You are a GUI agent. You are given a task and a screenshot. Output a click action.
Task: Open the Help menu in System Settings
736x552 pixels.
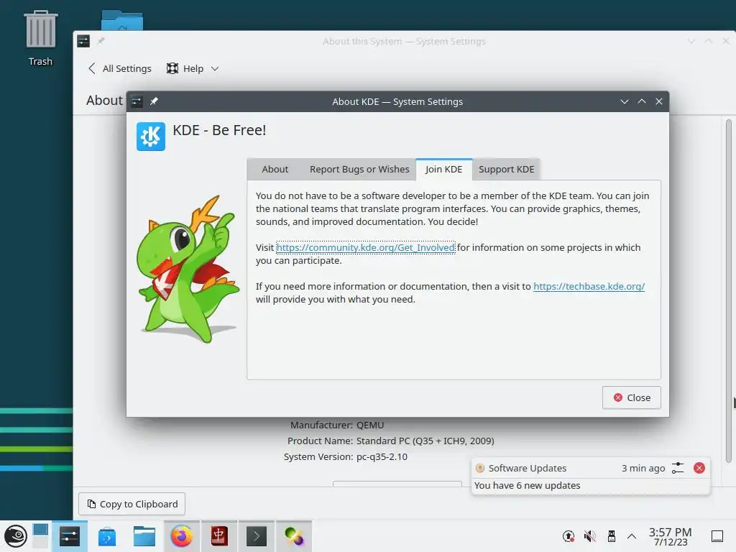pyautogui.click(x=193, y=68)
